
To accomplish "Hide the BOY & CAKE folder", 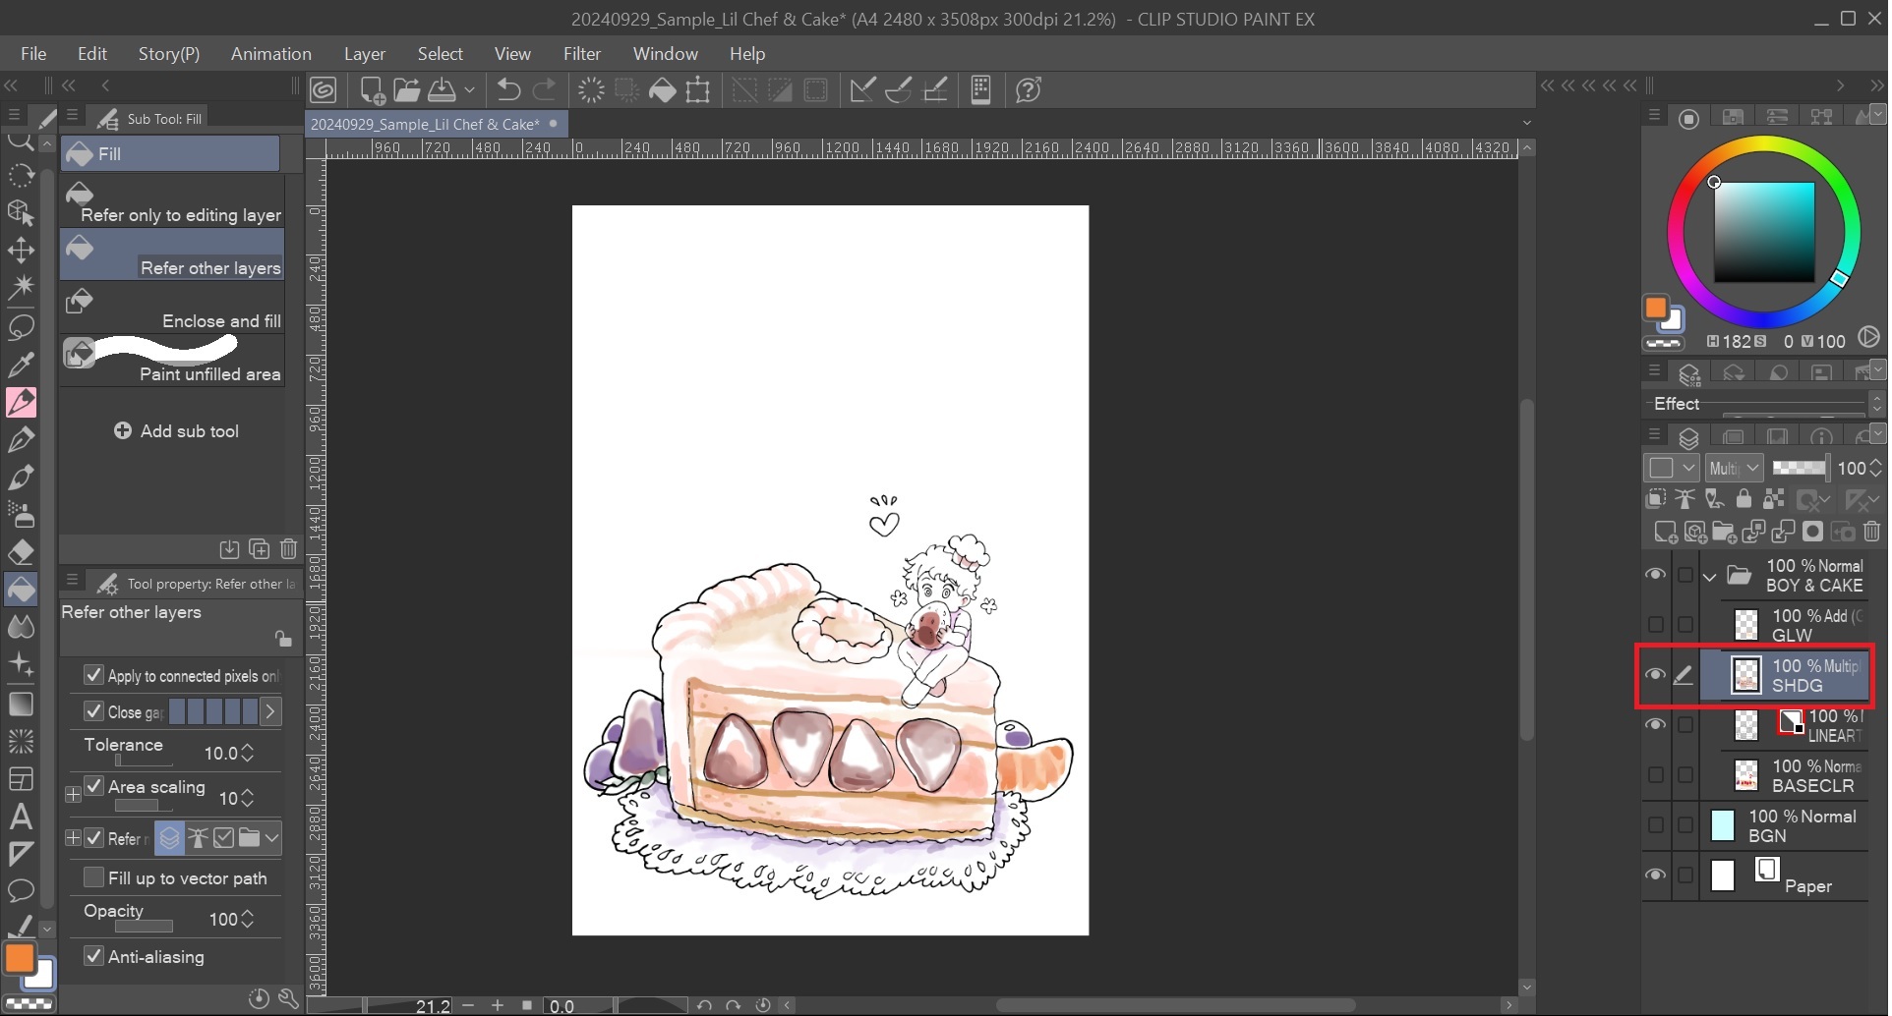I will tap(1656, 575).
